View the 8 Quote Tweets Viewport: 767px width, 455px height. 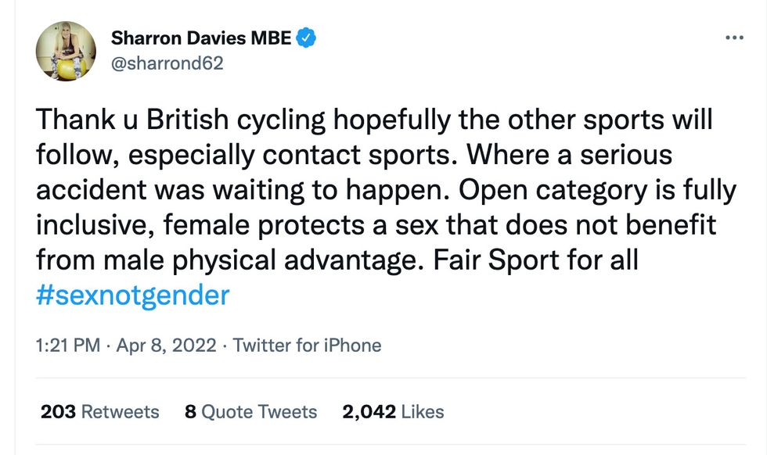(250, 412)
